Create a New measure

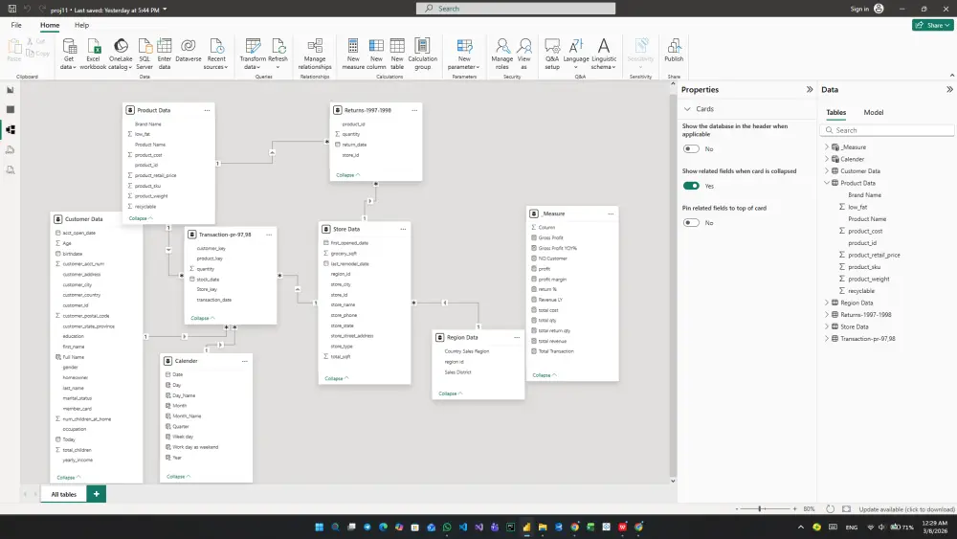point(353,54)
